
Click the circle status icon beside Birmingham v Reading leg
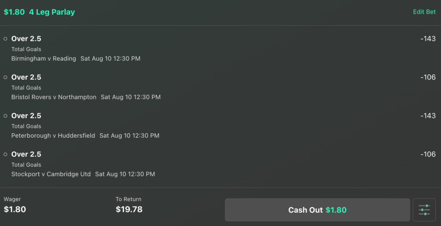[5, 39]
